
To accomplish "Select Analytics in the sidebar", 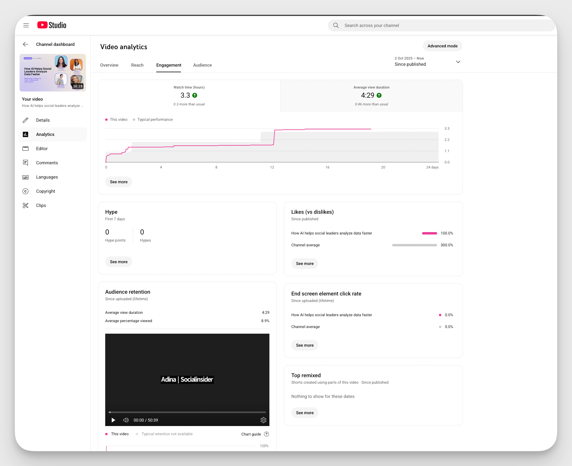I will click(x=45, y=134).
